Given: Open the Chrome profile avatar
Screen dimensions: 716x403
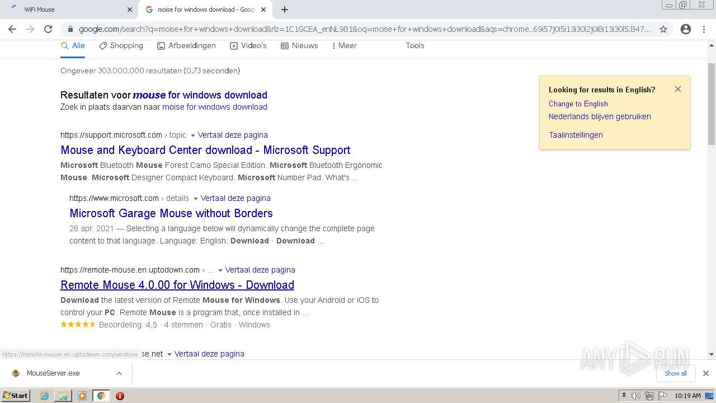Looking at the screenshot, I should [686, 29].
